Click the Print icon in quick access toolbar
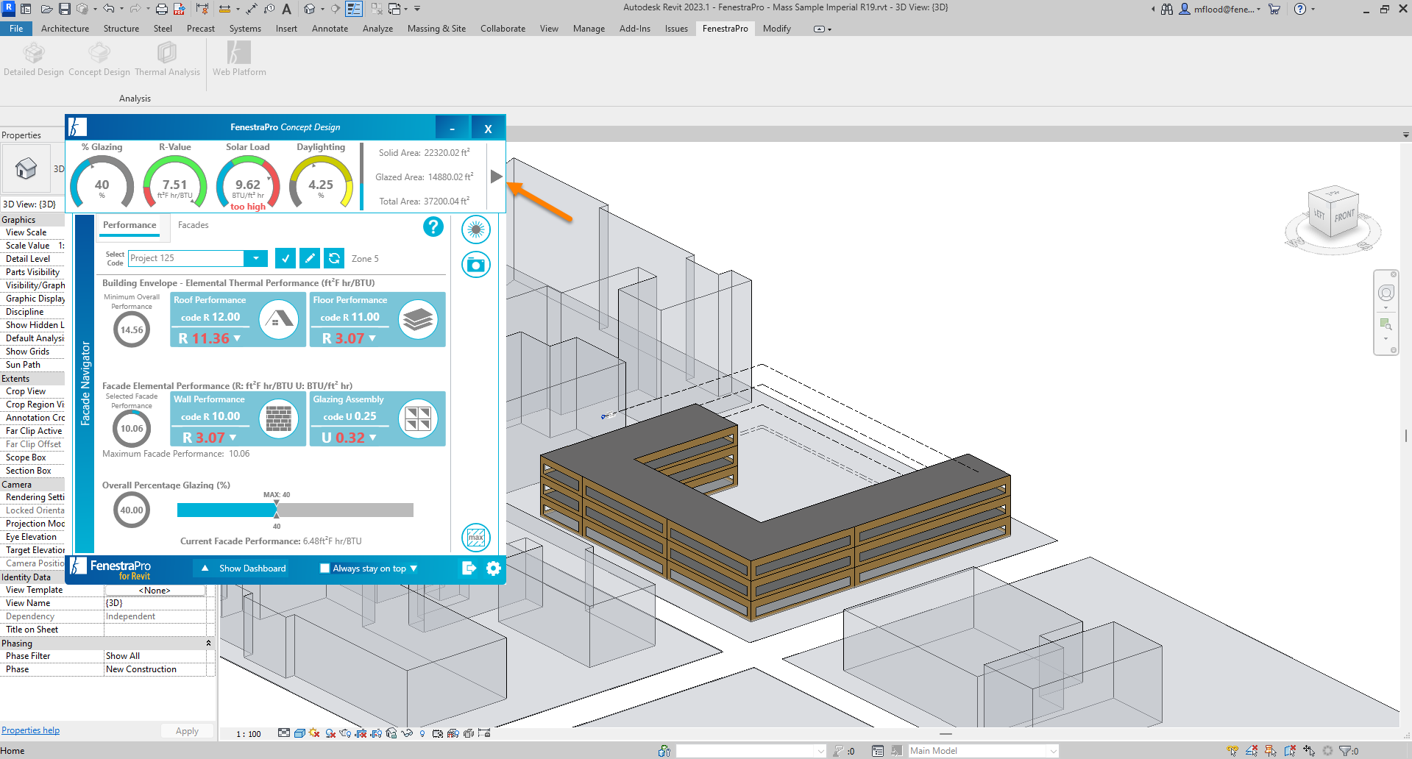The width and height of the screenshot is (1412, 759). pos(162,9)
